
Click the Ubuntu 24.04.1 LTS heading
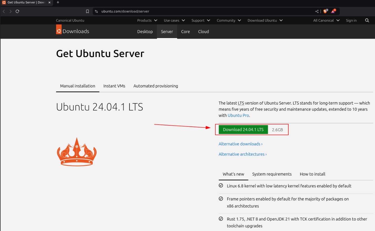click(x=100, y=107)
